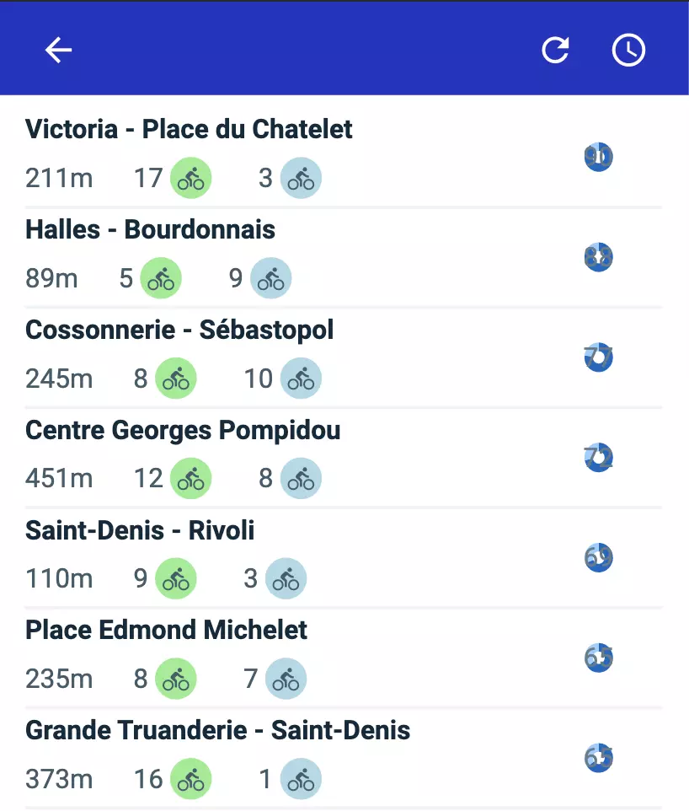This screenshot has height=811, width=689.
Task: Tap blue bike icon for Saint-Denis - Rivoli
Action: pos(286,578)
